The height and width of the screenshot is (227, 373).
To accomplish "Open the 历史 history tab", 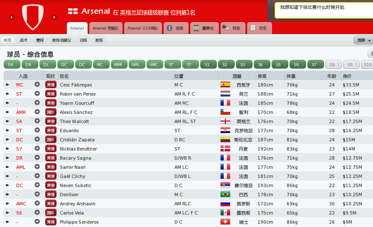I will click(259, 28).
